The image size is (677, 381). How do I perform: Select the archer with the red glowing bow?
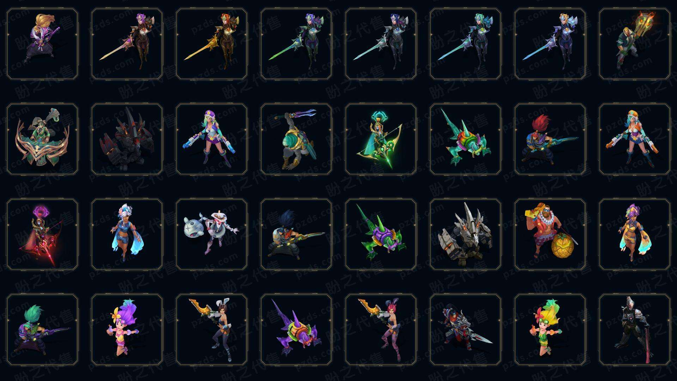point(42,234)
